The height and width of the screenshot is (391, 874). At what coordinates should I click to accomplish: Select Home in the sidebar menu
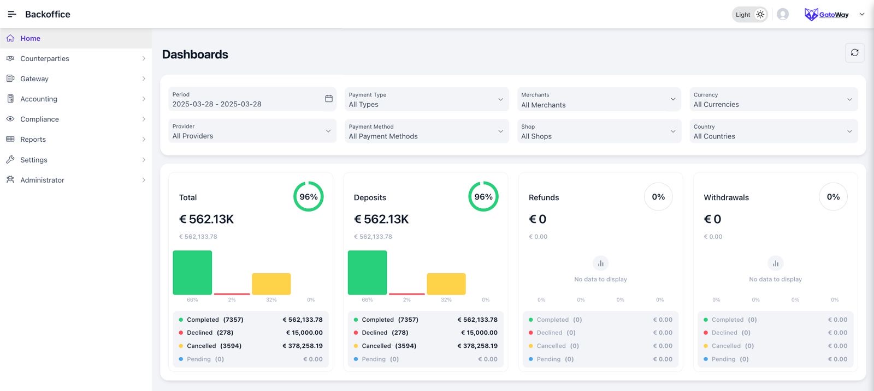[x=31, y=38]
